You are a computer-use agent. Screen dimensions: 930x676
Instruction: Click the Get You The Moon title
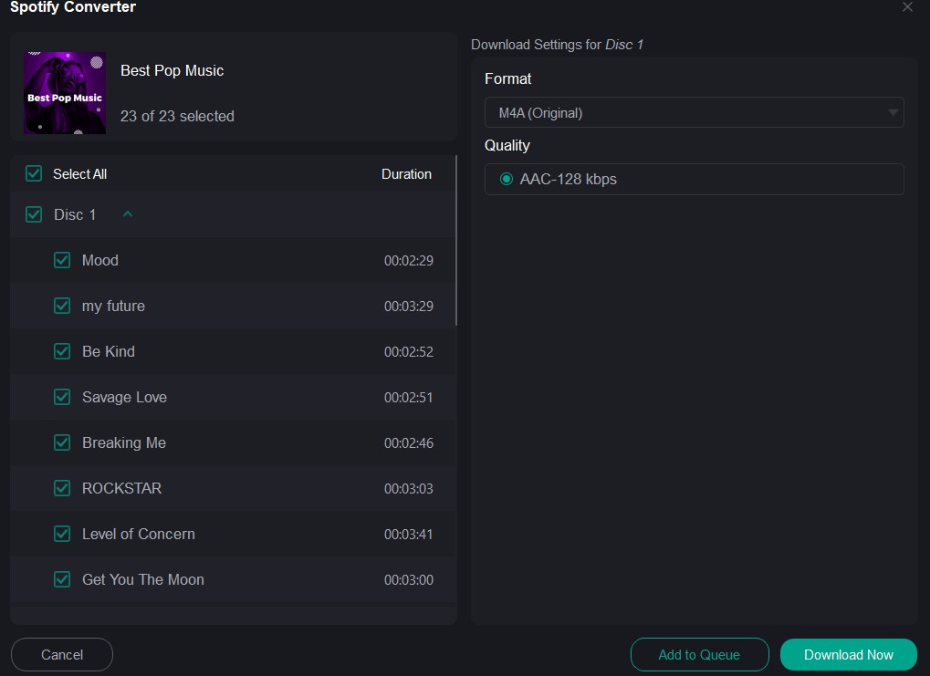point(143,579)
